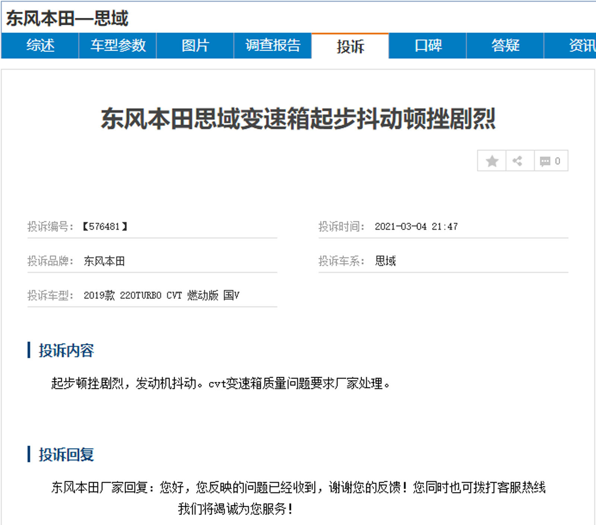Click the complaint time 2021-03-04 21:47
This screenshot has height=525, width=596.
[x=416, y=226]
